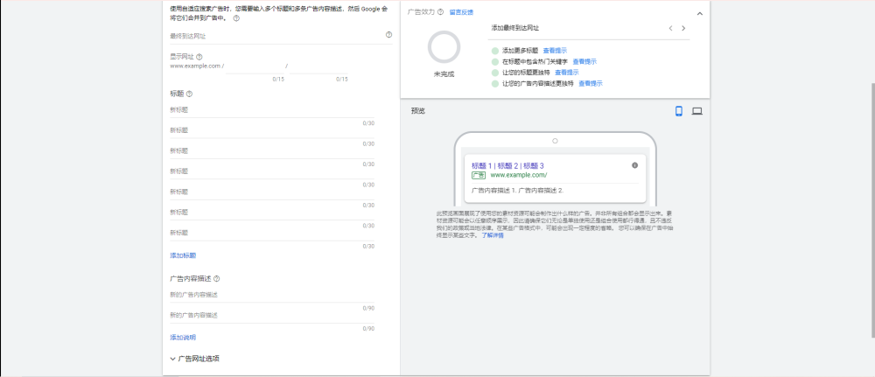Screen dimensions: 875x377
Task: Switch preview to mobile phone view
Action: coord(679,111)
